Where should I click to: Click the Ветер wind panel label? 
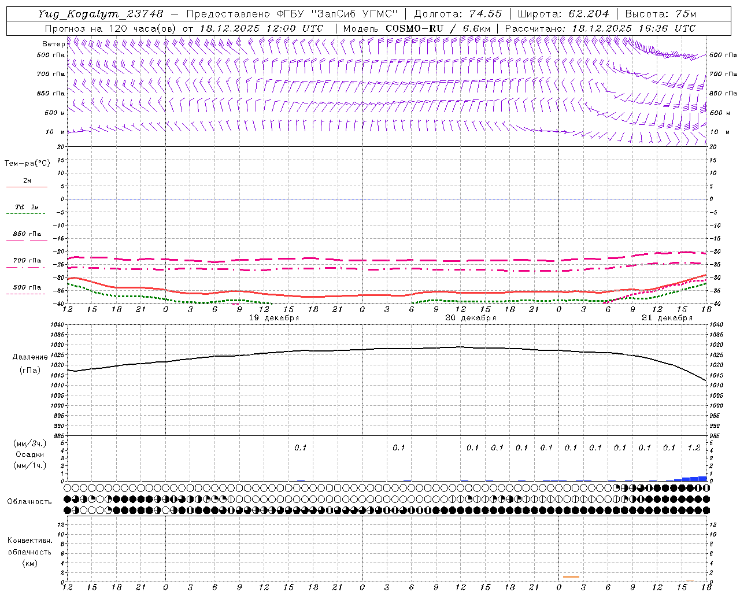click(53, 44)
